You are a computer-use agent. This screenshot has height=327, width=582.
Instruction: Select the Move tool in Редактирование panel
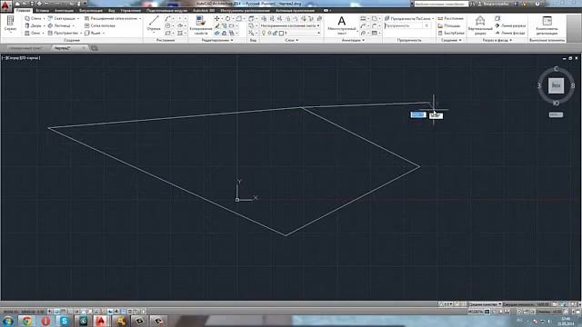(217, 18)
